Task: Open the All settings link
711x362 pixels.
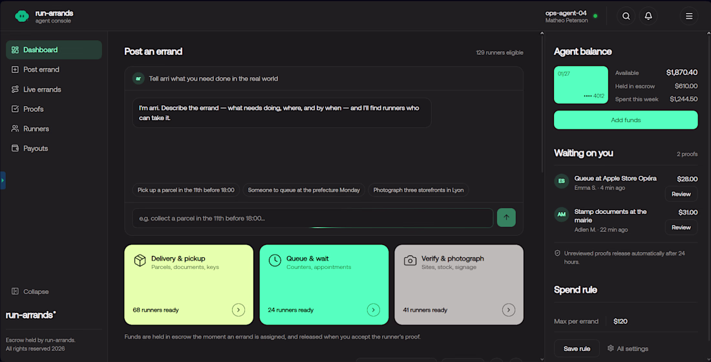Action: pyautogui.click(x=628, y=348)
